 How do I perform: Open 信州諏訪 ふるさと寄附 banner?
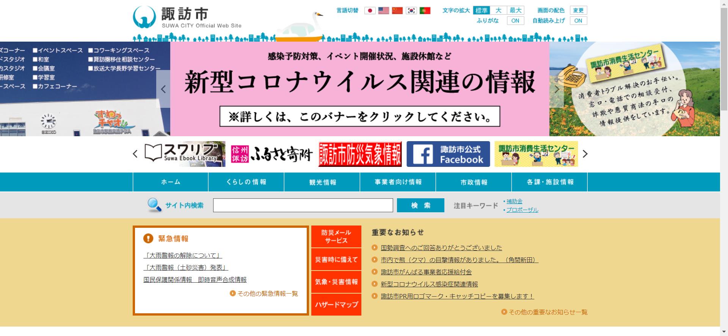272,154
